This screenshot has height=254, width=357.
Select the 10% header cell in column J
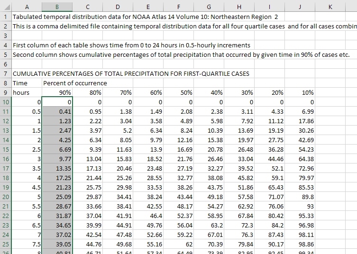pyautogui.click(x=300, y=92)
